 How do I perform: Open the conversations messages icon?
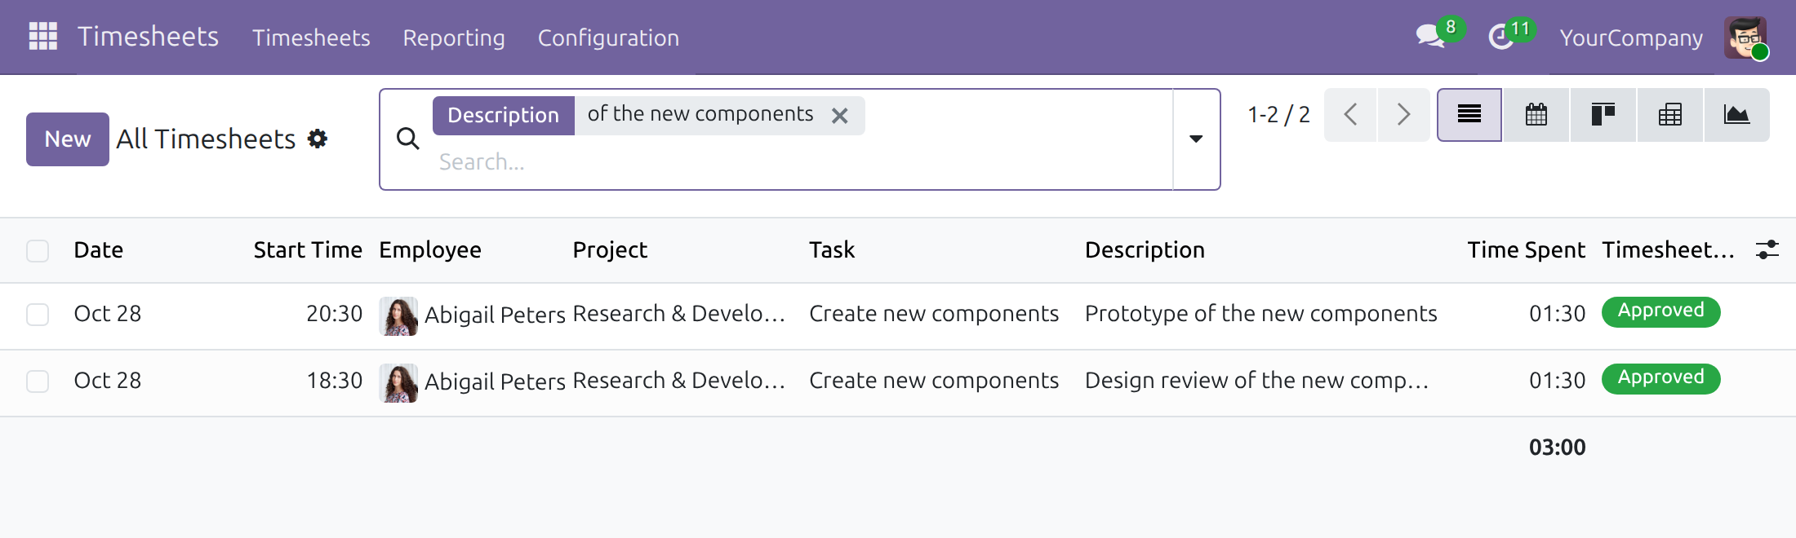(x=1431, y=37)
